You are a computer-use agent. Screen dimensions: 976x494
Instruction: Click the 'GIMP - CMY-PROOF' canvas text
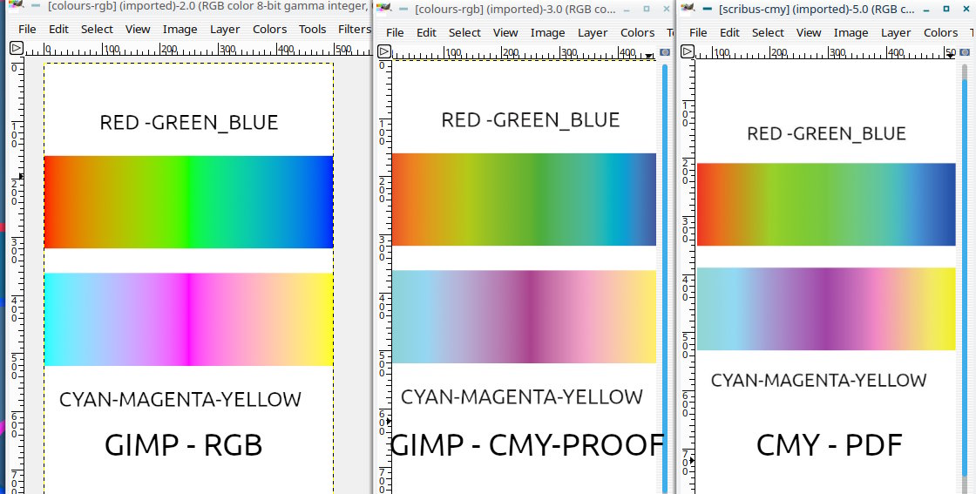point(526,445)
